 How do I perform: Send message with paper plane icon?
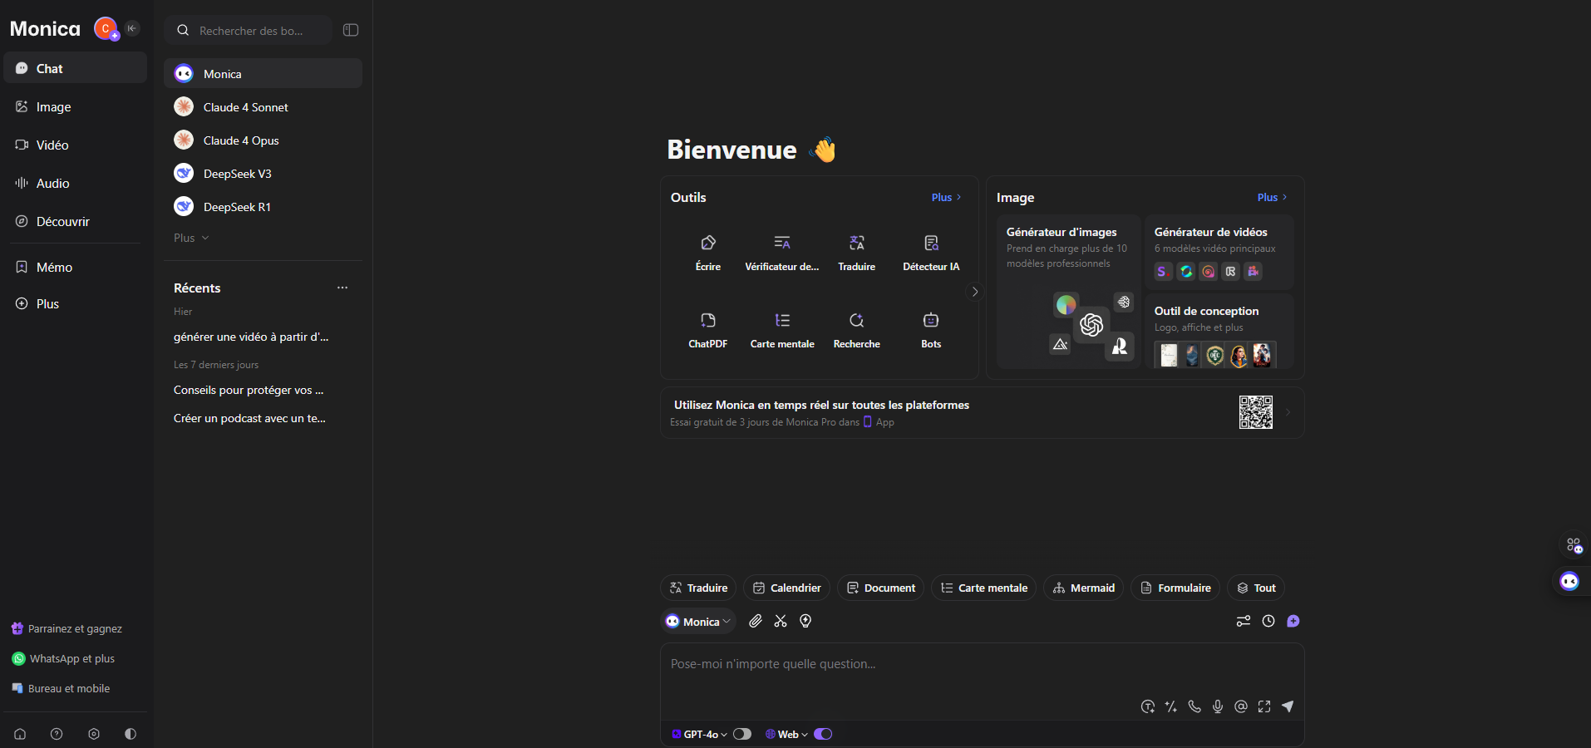pyautogui.click(x=1287, y=706)
